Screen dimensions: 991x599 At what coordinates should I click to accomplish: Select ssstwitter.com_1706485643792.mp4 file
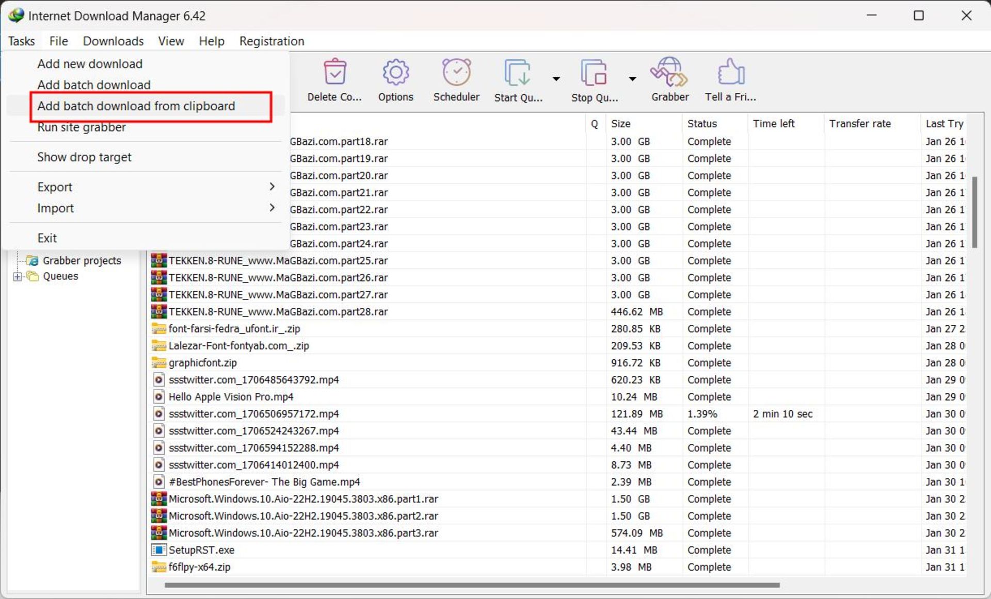click(x=253, y=379)
